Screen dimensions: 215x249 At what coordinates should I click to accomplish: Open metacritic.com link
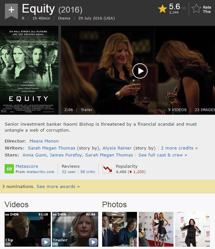(x=40, y=172)
